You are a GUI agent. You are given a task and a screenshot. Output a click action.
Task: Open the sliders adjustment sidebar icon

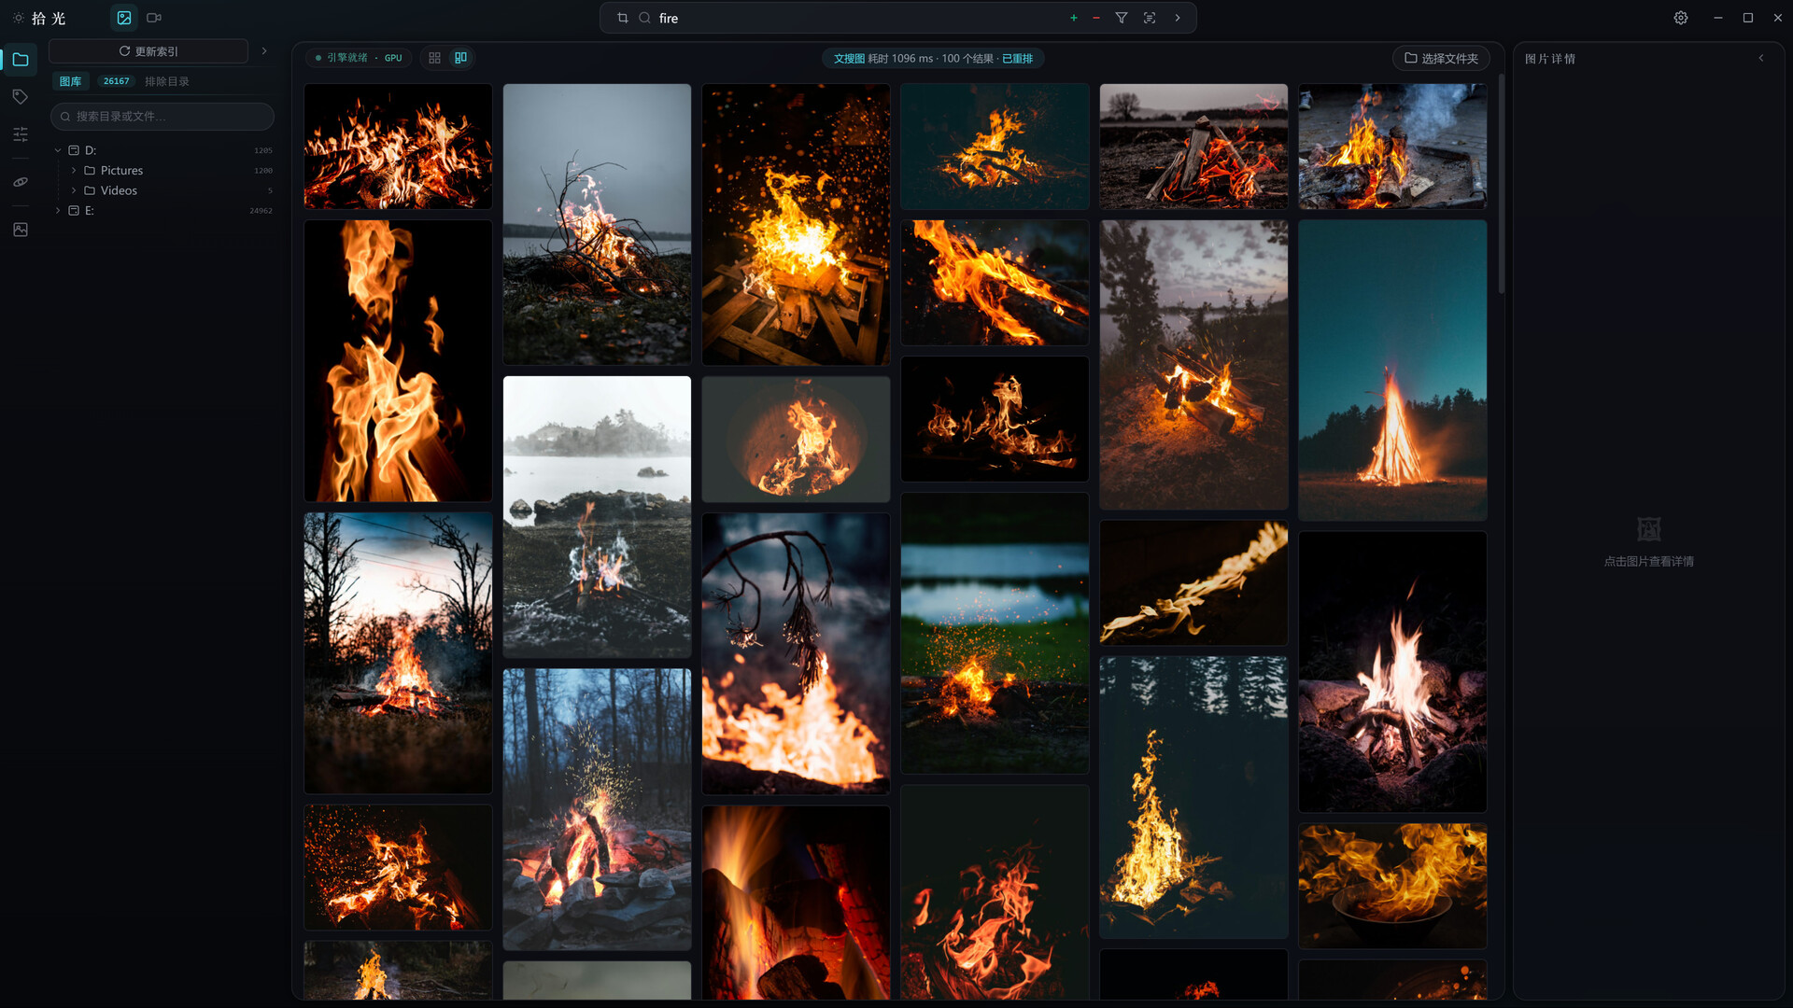21,134
